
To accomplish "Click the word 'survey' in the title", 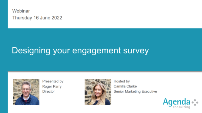I will tap(136, 51).
